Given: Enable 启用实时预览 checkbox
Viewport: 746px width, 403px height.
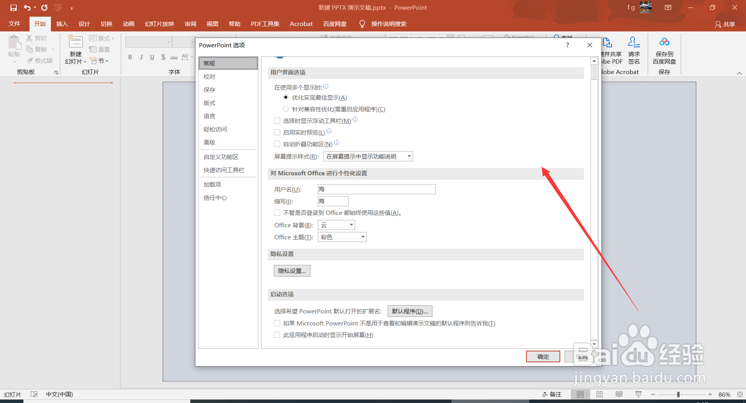Looking at the screenshot, I should coord(277,132).
